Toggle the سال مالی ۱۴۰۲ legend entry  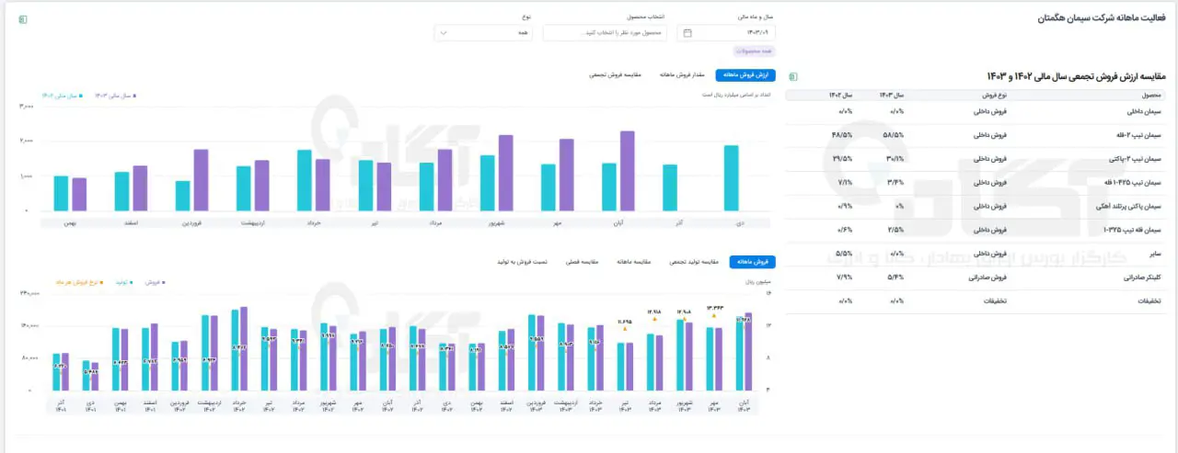pos(62,95)
